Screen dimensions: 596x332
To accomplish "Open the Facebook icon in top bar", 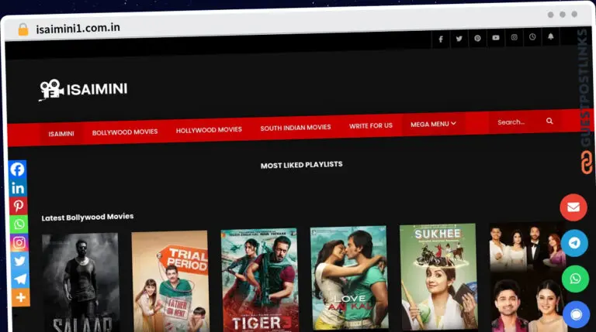I will tap(441, 39).
